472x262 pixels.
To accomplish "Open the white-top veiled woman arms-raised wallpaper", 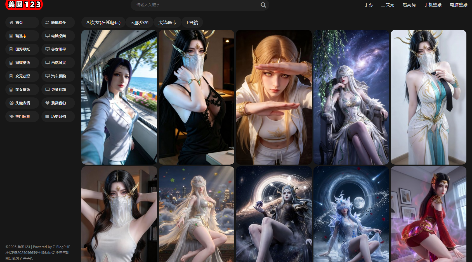I will coord(119,214).
